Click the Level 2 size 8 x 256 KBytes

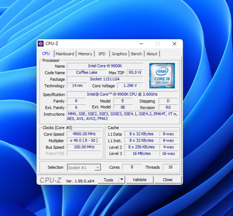[x=141, y=147]
